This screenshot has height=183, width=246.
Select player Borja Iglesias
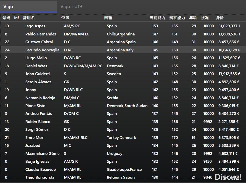coord(37,161)
